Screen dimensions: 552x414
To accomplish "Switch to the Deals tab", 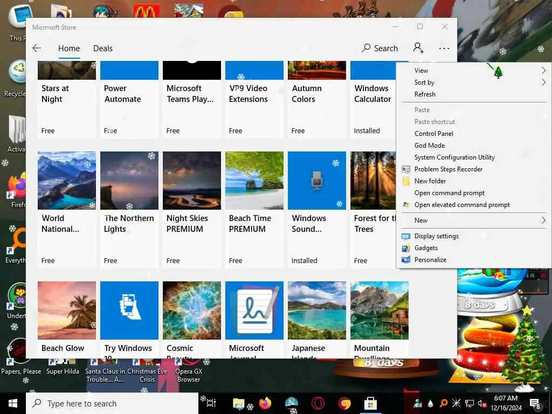I will [x=103, y=48].
